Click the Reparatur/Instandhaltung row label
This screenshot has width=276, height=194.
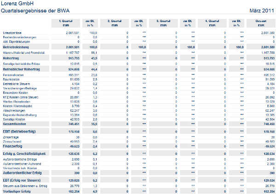click(x=20, y=115)
